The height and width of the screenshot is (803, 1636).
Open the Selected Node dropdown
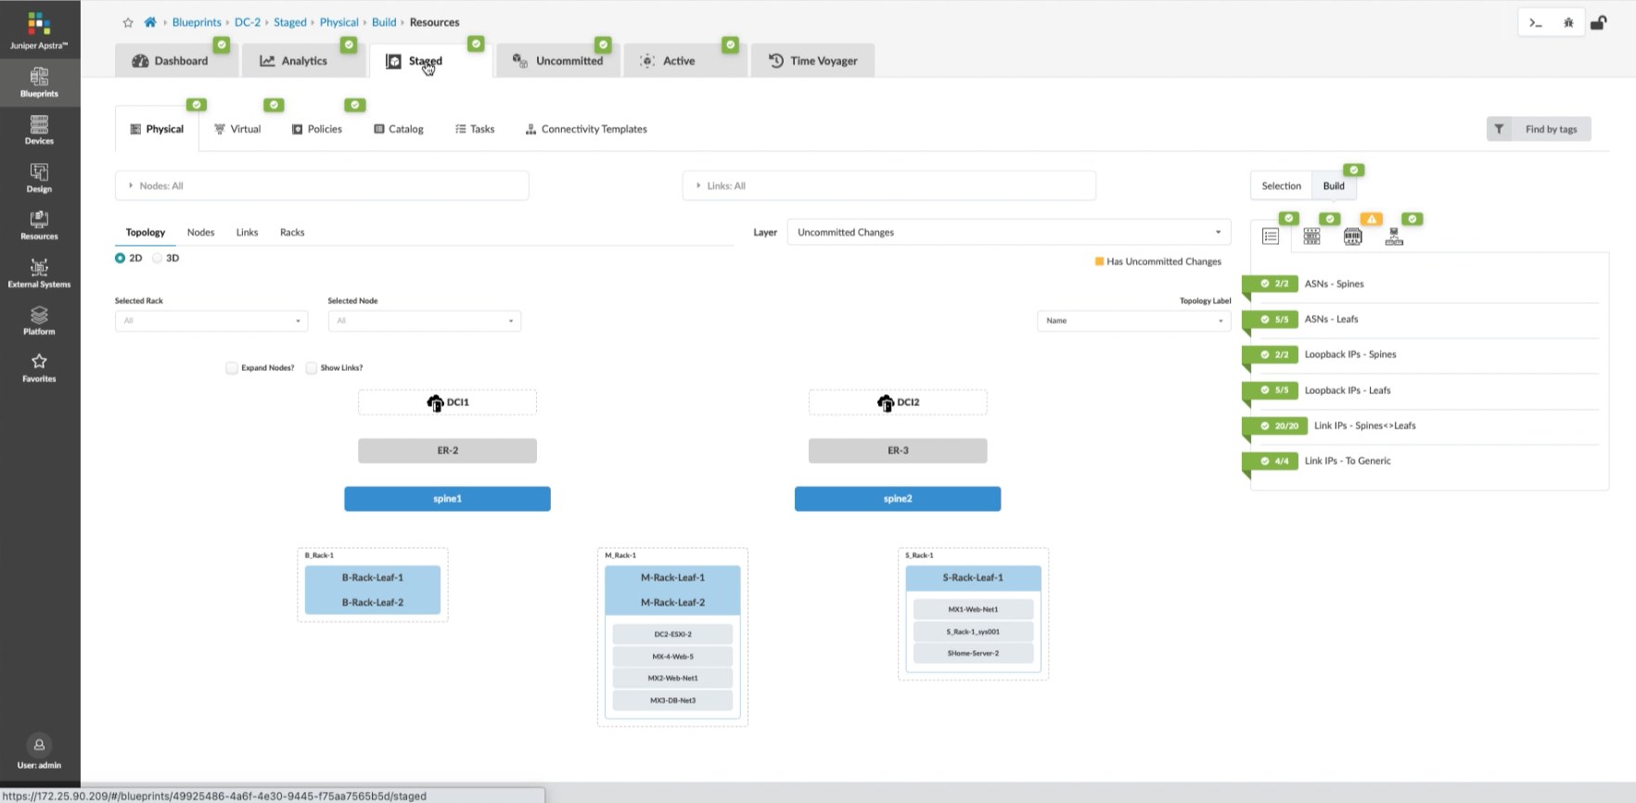click(x=424, y=321)
